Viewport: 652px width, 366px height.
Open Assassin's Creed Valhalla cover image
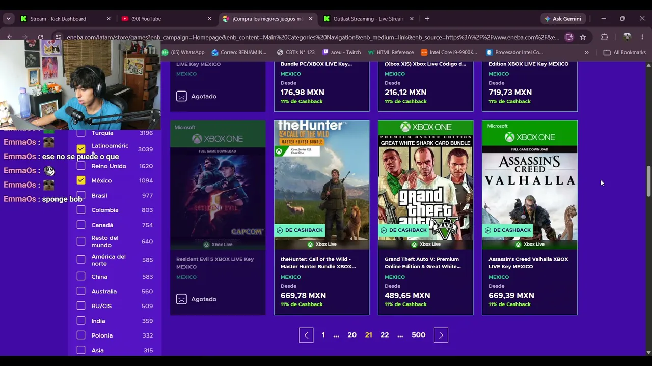point(529,185)
